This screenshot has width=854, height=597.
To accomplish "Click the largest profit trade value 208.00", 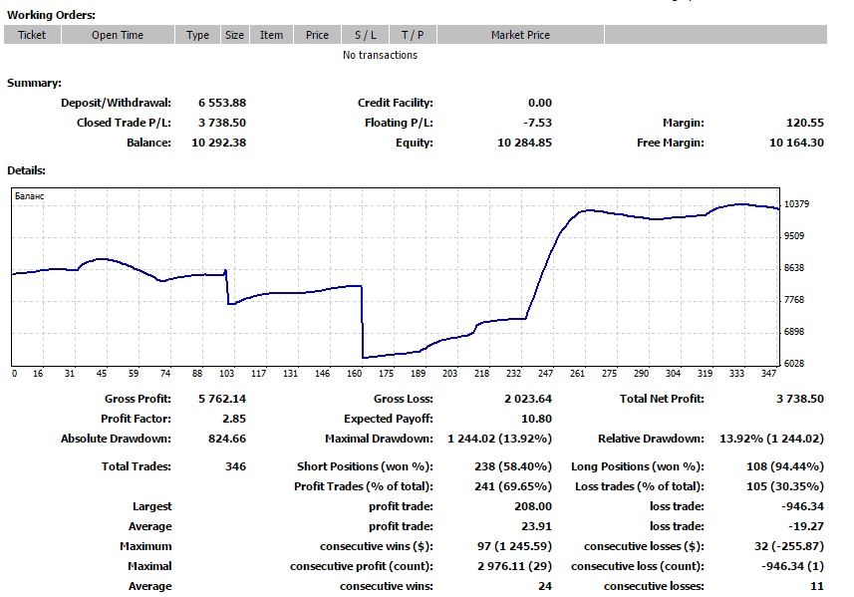I will (533, 506).
